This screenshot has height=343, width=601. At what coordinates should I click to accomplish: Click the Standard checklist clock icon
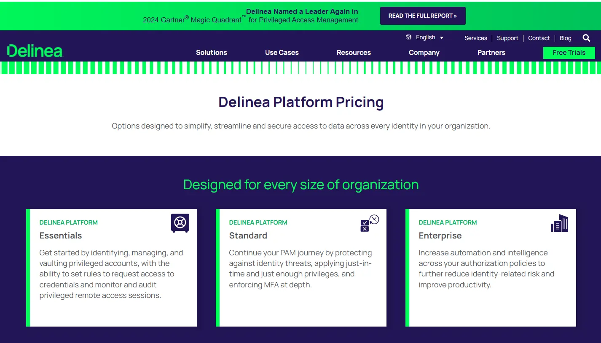[x=370, y=223]
